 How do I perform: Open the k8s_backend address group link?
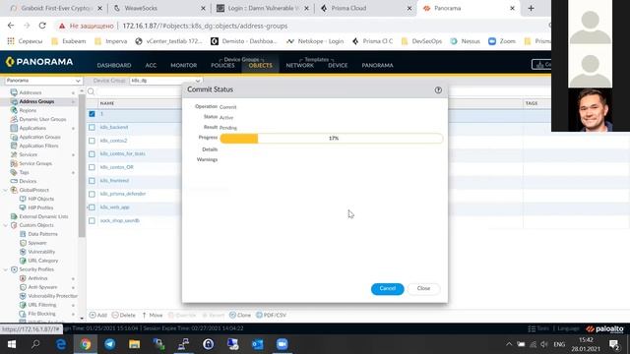tap(114, 127)
